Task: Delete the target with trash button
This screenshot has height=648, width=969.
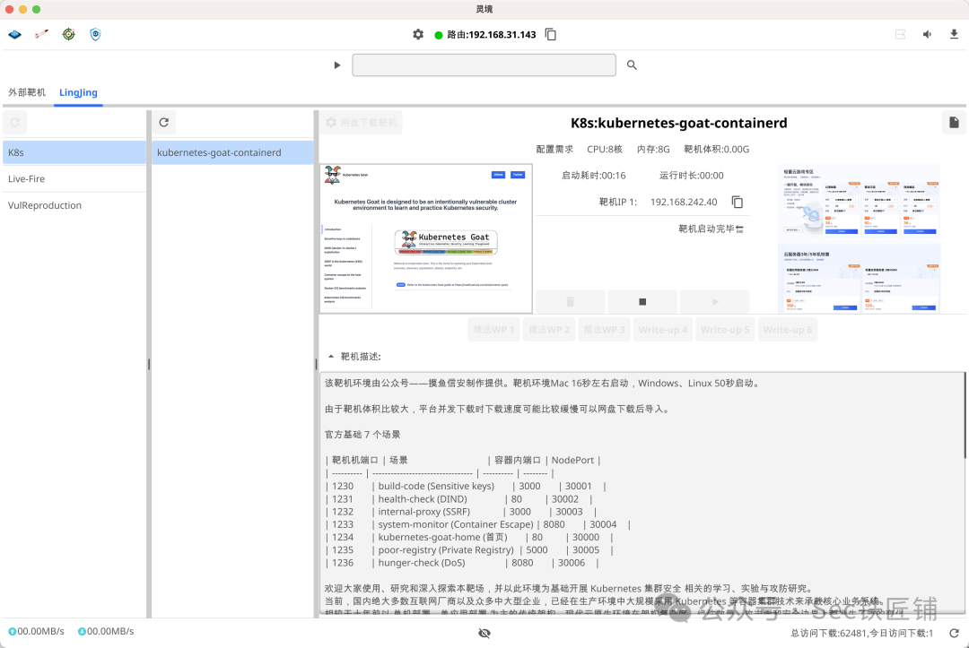Action: tap(571, 302)
